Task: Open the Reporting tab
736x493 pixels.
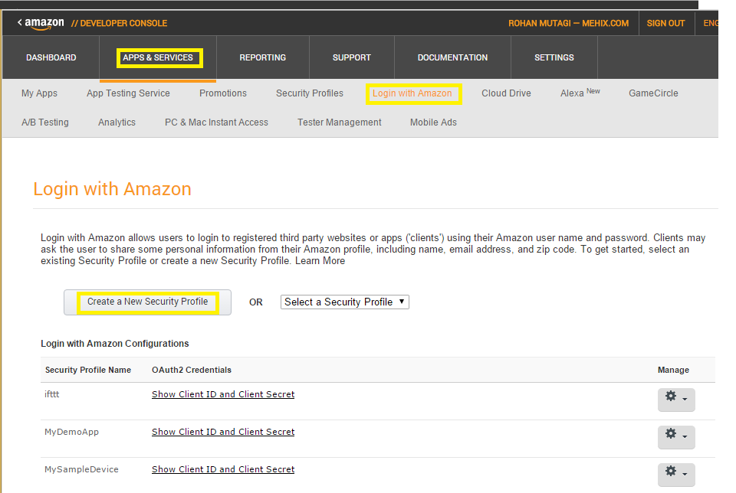Action: pyautogui.click(x=262, y=57)
